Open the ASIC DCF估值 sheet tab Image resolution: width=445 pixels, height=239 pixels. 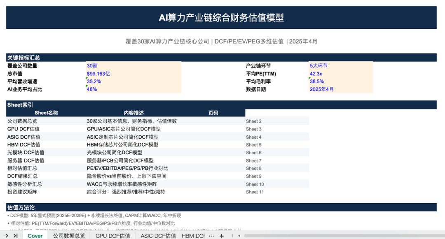coord(158,236)
